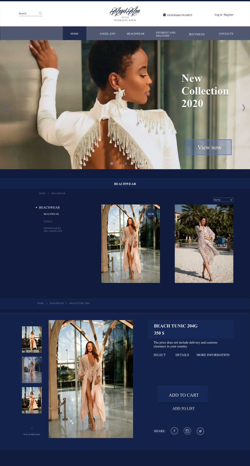
Task: Open product card with NEW badge
Action: 130,244
